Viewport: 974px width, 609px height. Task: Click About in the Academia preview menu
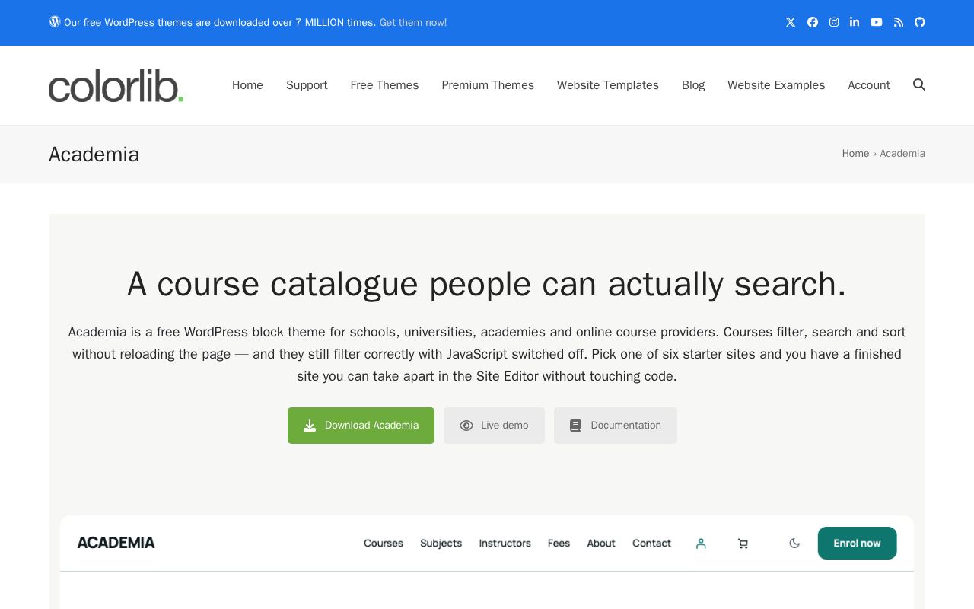601,544
